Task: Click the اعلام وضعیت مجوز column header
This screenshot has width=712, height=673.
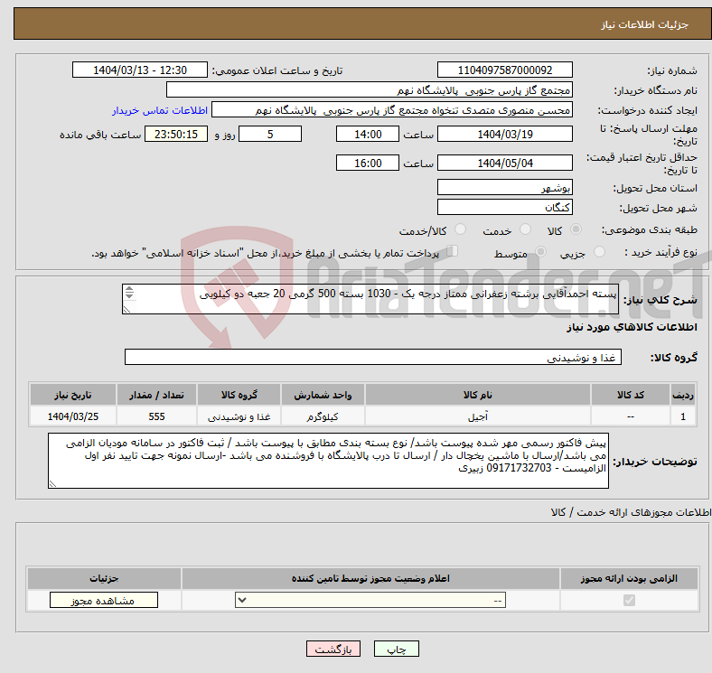Action: point(370,578)
